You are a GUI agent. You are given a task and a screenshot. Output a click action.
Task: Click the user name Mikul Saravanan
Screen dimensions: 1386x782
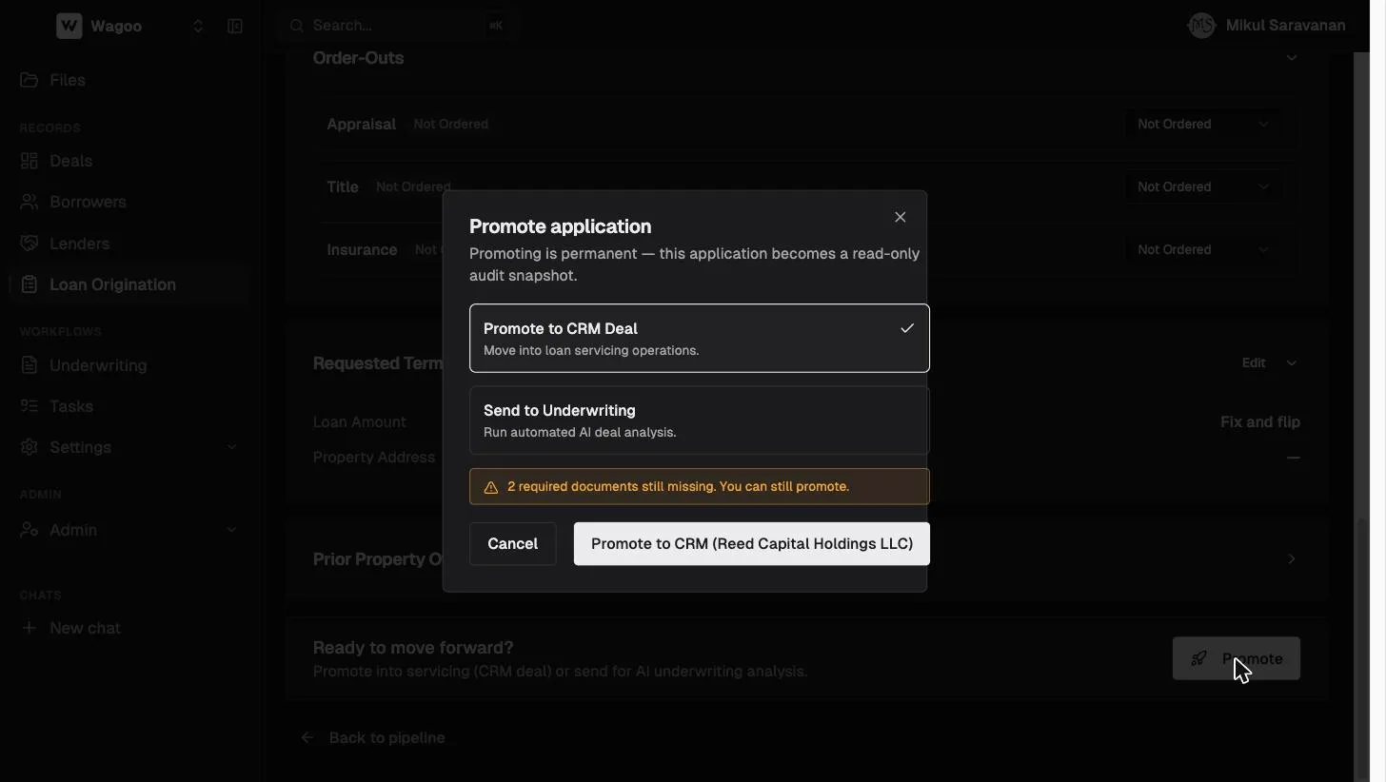tap(1286, 26)
